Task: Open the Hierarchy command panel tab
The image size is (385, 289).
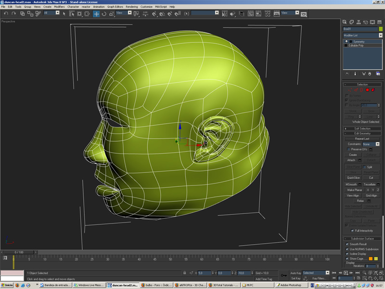Action: click(x=359, y=22)
